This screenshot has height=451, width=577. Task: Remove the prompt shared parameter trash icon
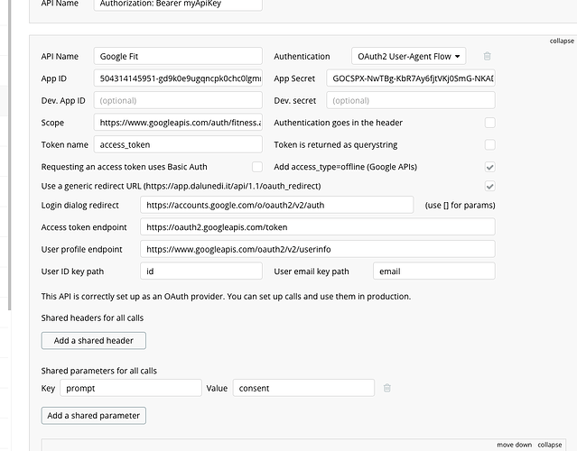click(x=387, y=388)
